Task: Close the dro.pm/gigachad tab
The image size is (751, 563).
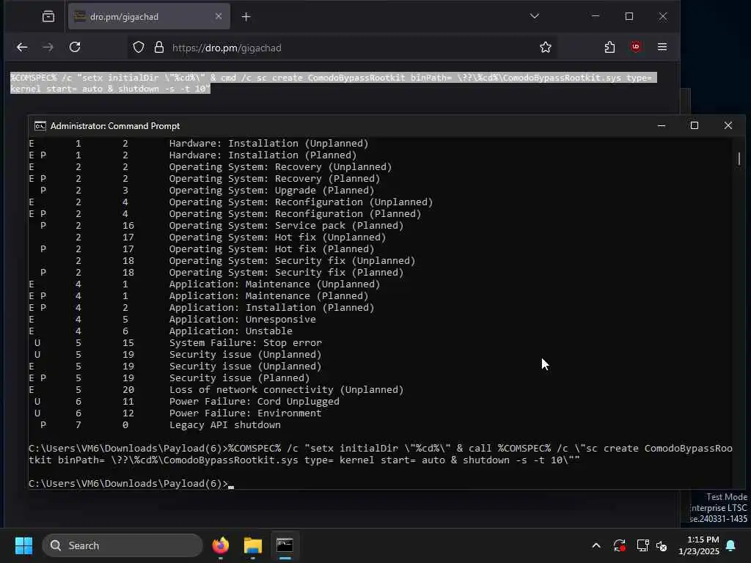Action: coord(219,16)
